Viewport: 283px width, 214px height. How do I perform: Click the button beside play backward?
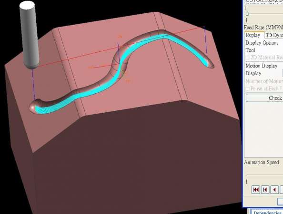(x=281, y=190)
